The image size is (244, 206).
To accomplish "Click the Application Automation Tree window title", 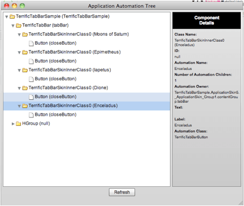I will tap(121, 6).
